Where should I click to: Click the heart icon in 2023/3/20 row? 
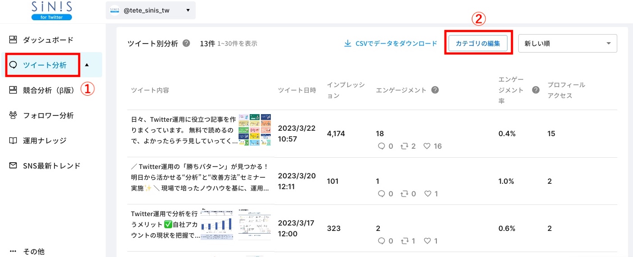[x=427, y=194]
